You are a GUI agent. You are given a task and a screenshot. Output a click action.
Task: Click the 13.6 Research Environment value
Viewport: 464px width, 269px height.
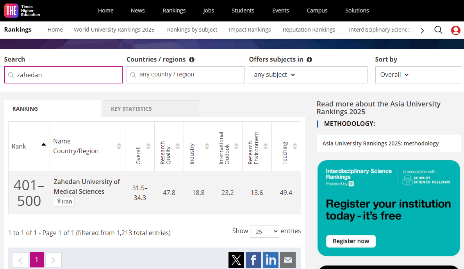pyautogui.click(x=257, y=193)
